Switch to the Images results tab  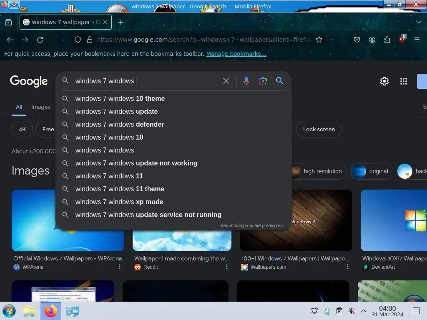41,107
